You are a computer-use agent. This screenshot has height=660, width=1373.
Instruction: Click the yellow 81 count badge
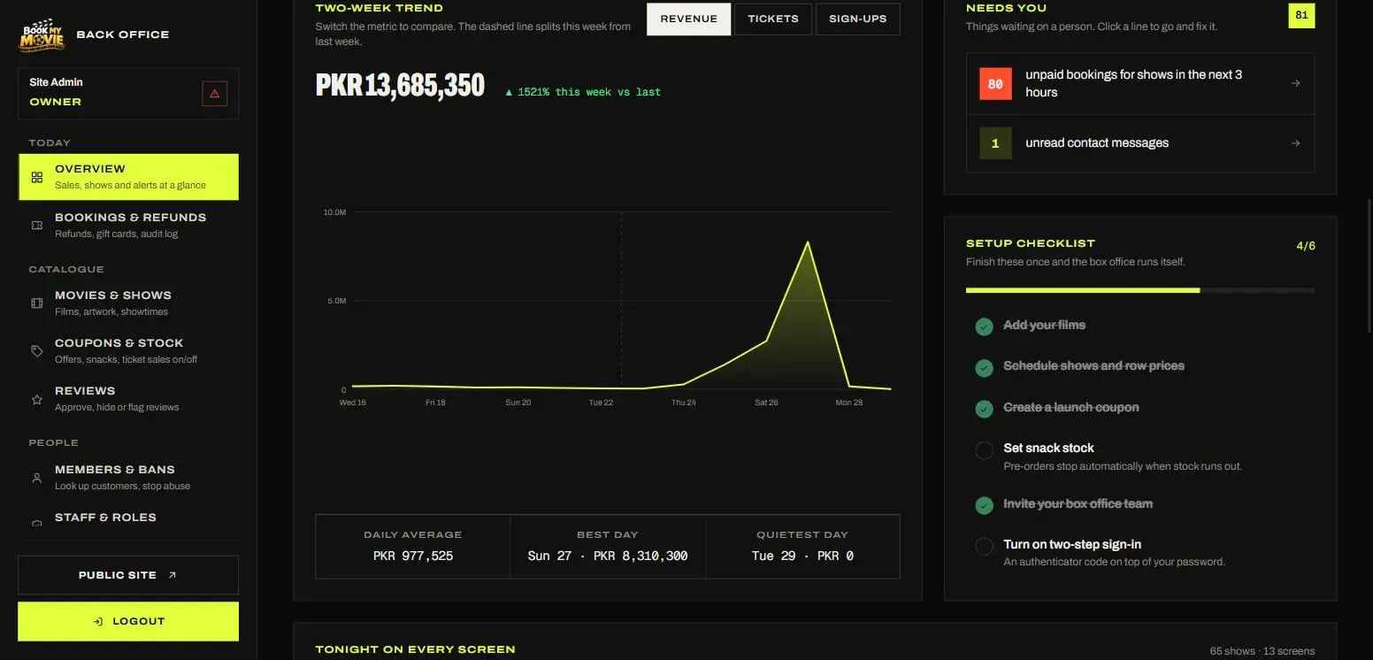pos(1301,15)
